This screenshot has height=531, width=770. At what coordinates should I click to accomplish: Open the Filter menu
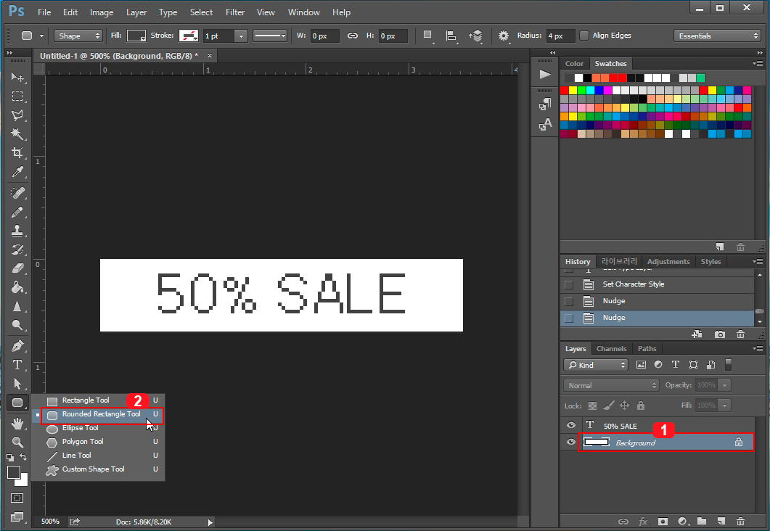[234, 12]
